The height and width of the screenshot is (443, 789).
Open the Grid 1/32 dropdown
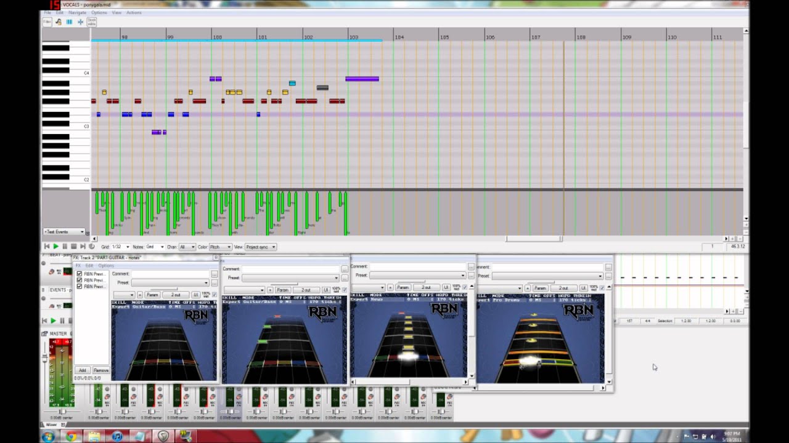120,247
